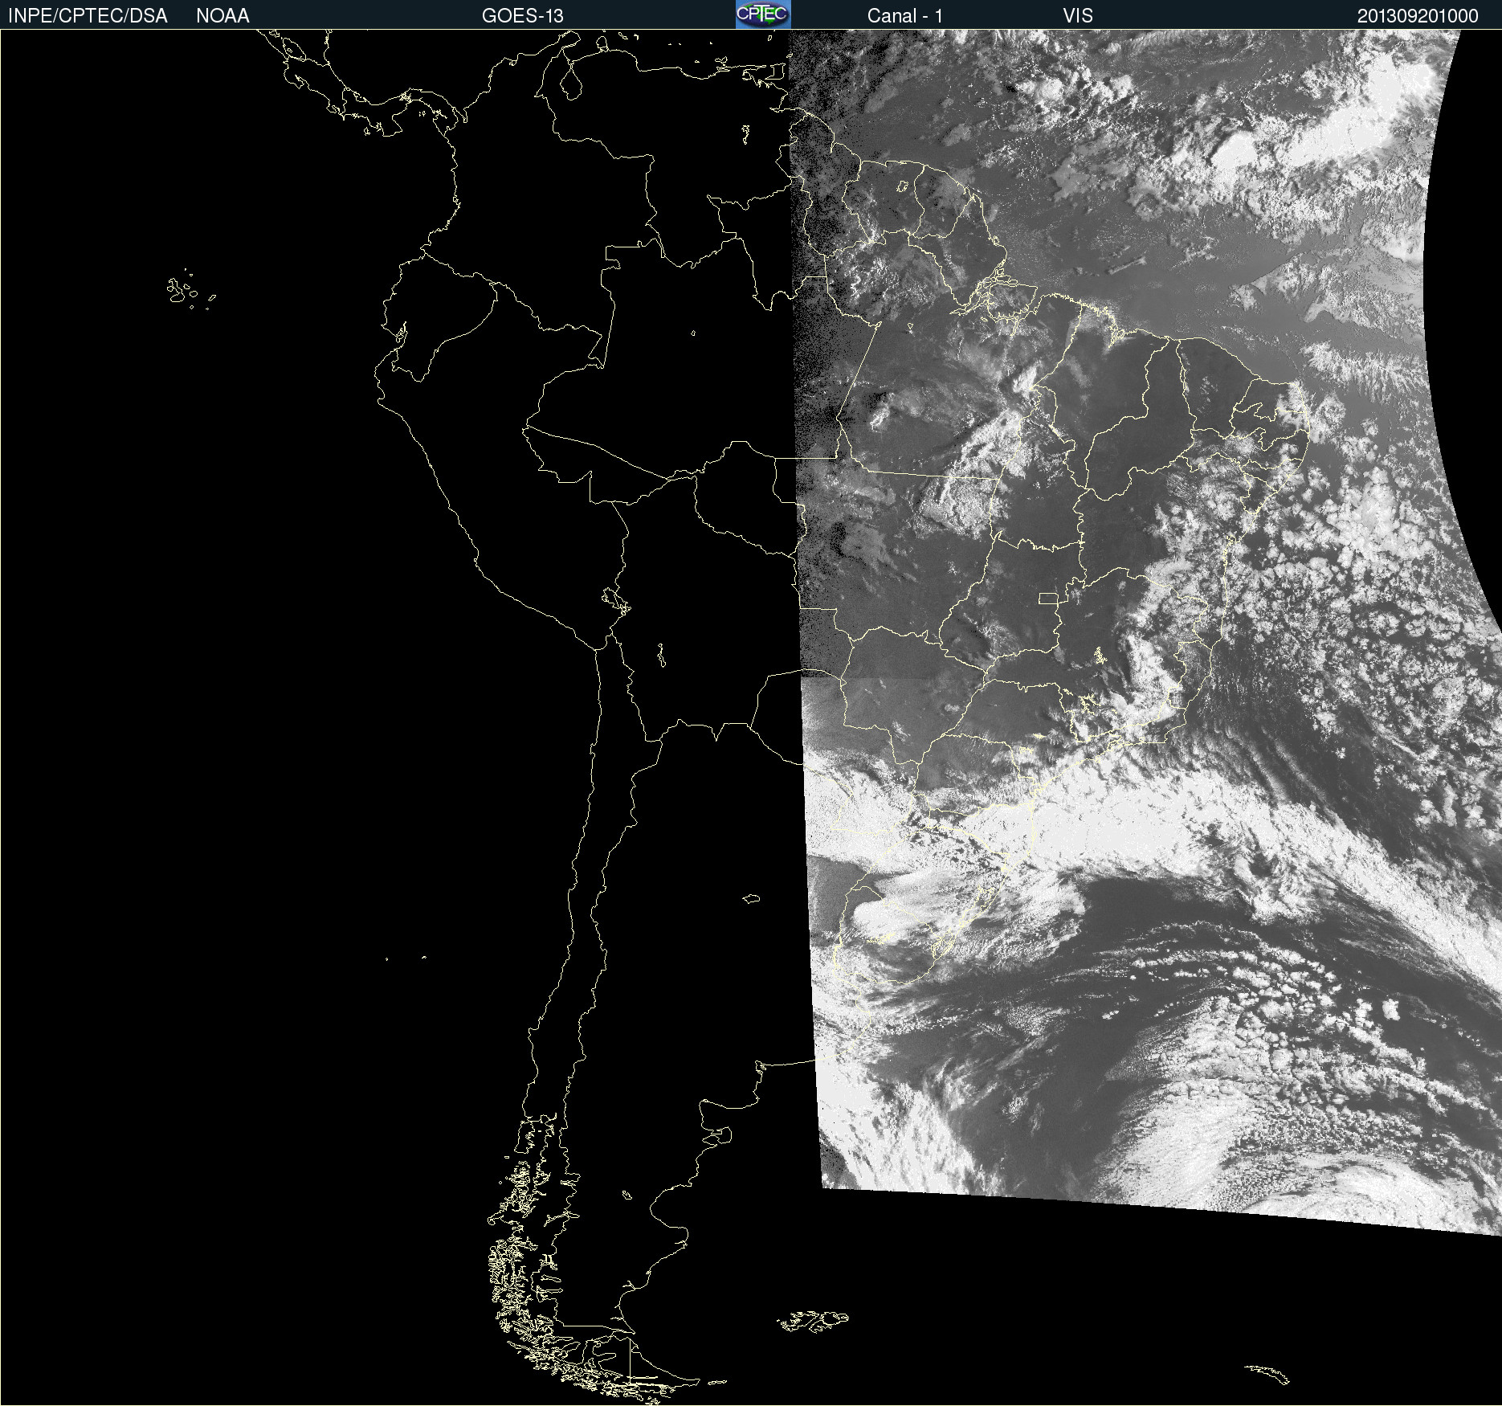Image resolution: width=1502 pixels, height=1406 pixels.
Task: Click the Canal - 1 label
Action: pyautogui.click(x=905, y=15)
